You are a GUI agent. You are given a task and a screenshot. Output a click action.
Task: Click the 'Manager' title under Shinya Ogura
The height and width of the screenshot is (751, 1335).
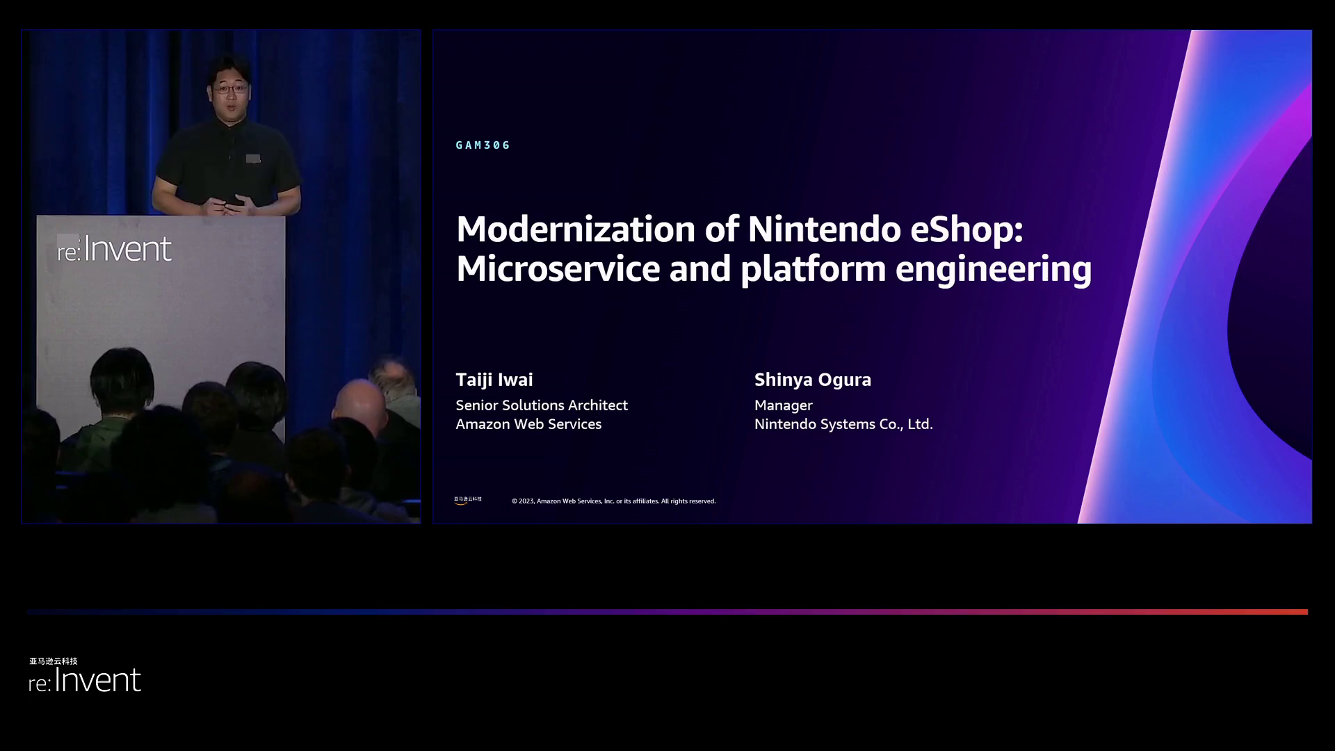[783, 405]
